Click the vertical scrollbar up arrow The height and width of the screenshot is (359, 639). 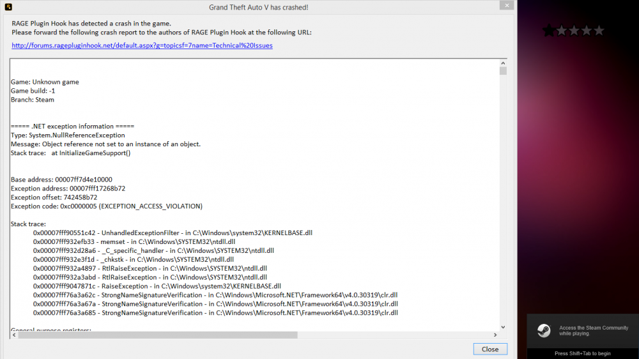point(503,63)
